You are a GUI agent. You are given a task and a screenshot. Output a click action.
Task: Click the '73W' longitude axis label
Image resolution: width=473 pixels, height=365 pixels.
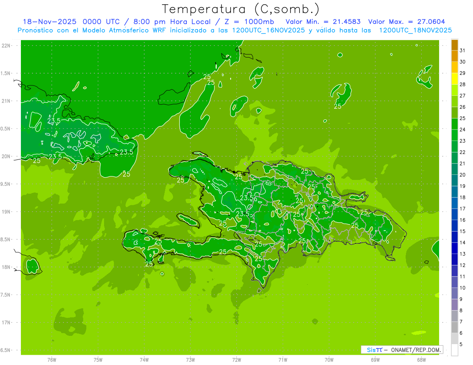(190, 360)
